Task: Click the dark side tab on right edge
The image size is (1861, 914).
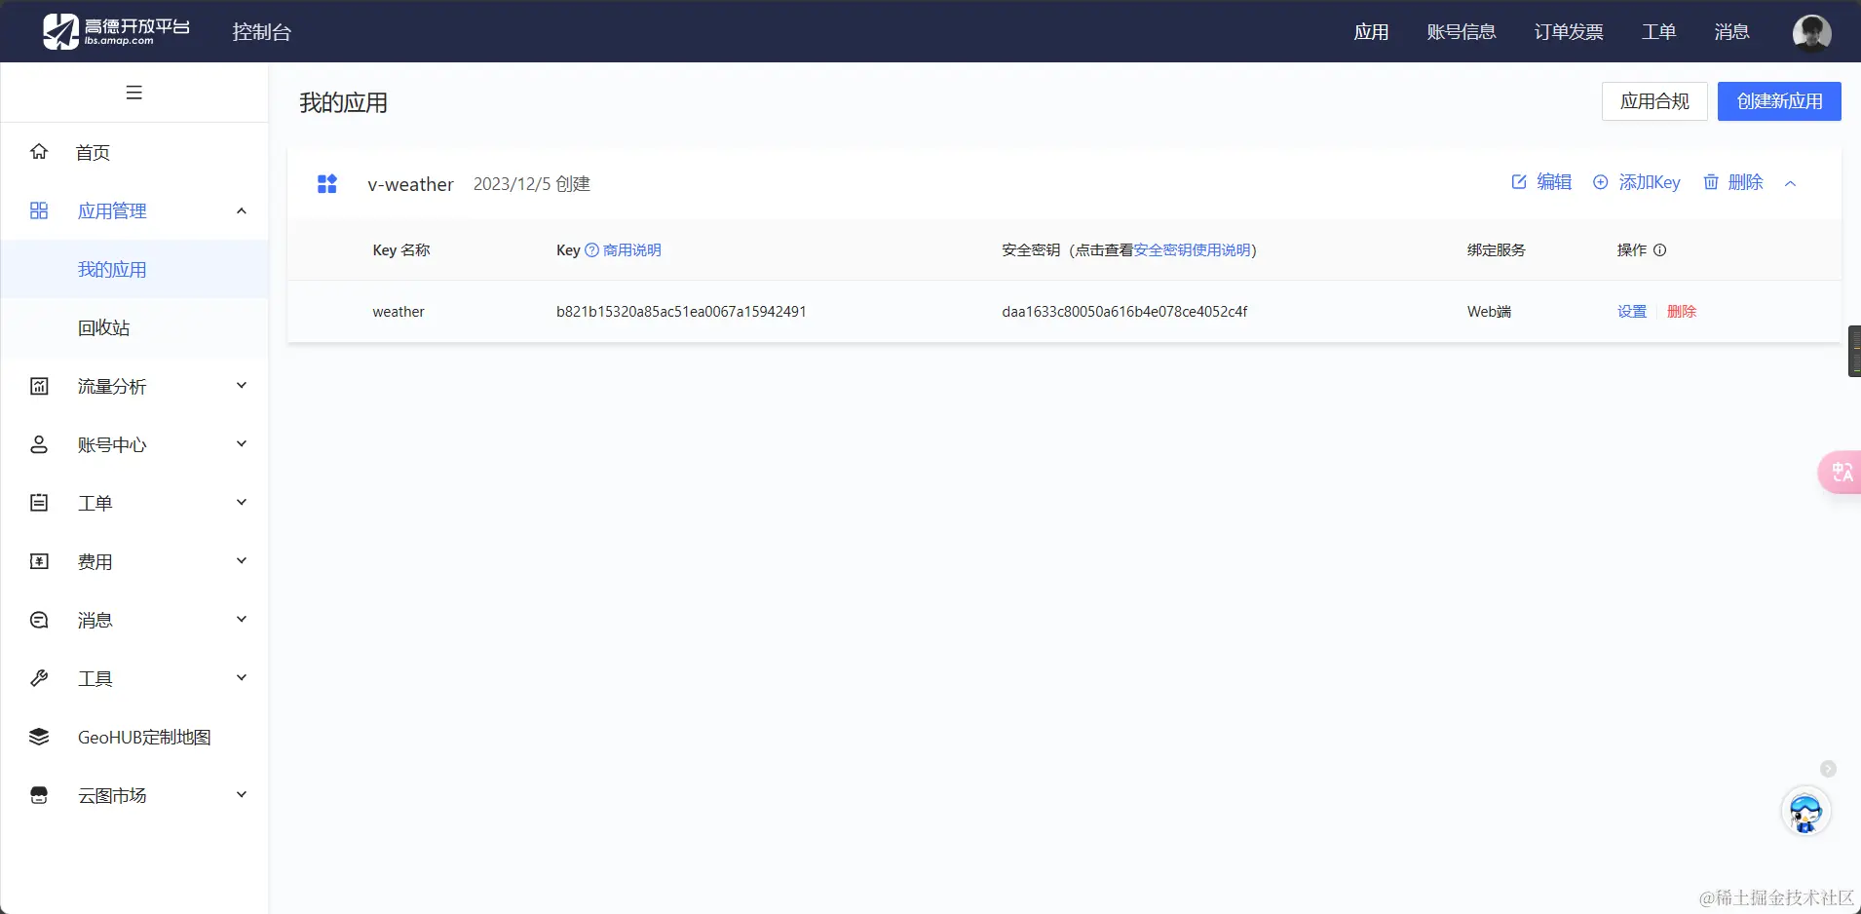Action: (x=1854, y=351)
